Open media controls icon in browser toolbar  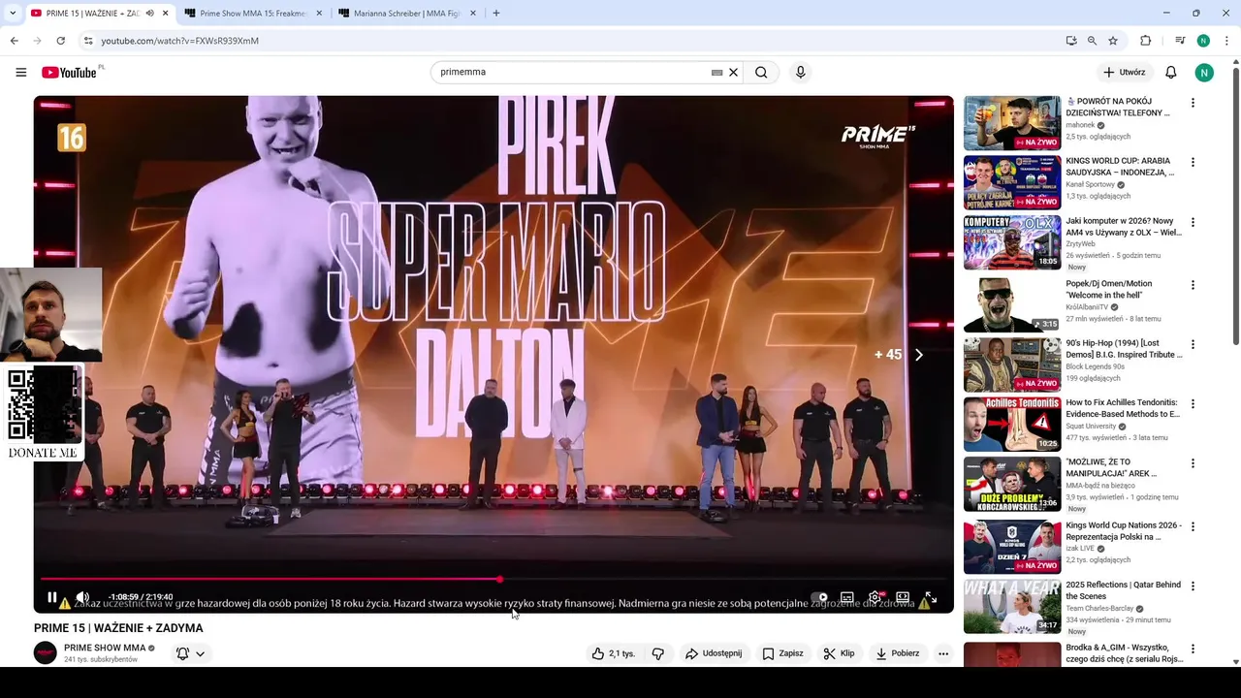[1180, 41]
